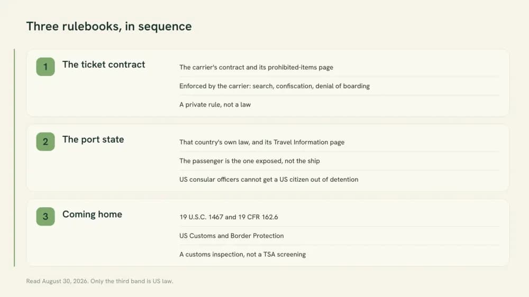Select US Customs and Border Protection line
Image resolution: width=529 pixels, height=297 pixels.
coord(232,236)
